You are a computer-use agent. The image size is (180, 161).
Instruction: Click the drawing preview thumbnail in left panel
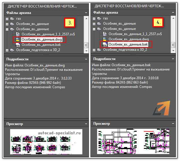[x=46, y=142]
